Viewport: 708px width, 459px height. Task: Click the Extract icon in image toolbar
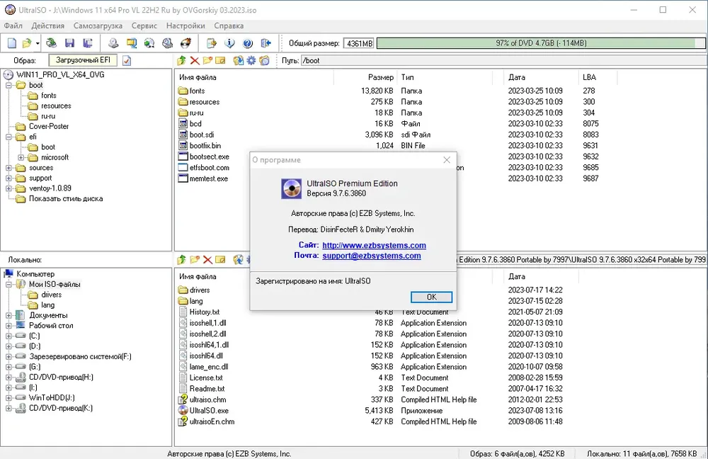pyautogui.click(x=239, y=60)
